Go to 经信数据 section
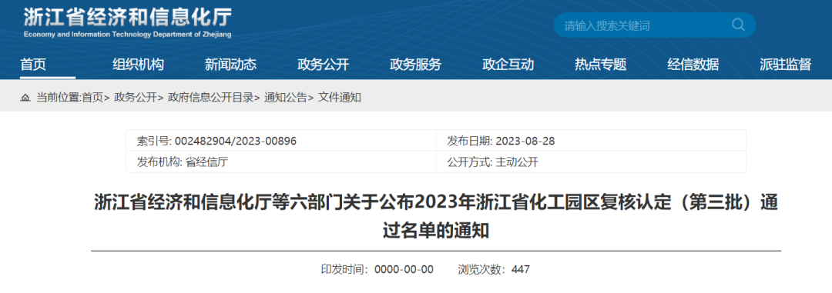Image resolution: width=832 pixels, height=293 pixels. tap(693, 65)
